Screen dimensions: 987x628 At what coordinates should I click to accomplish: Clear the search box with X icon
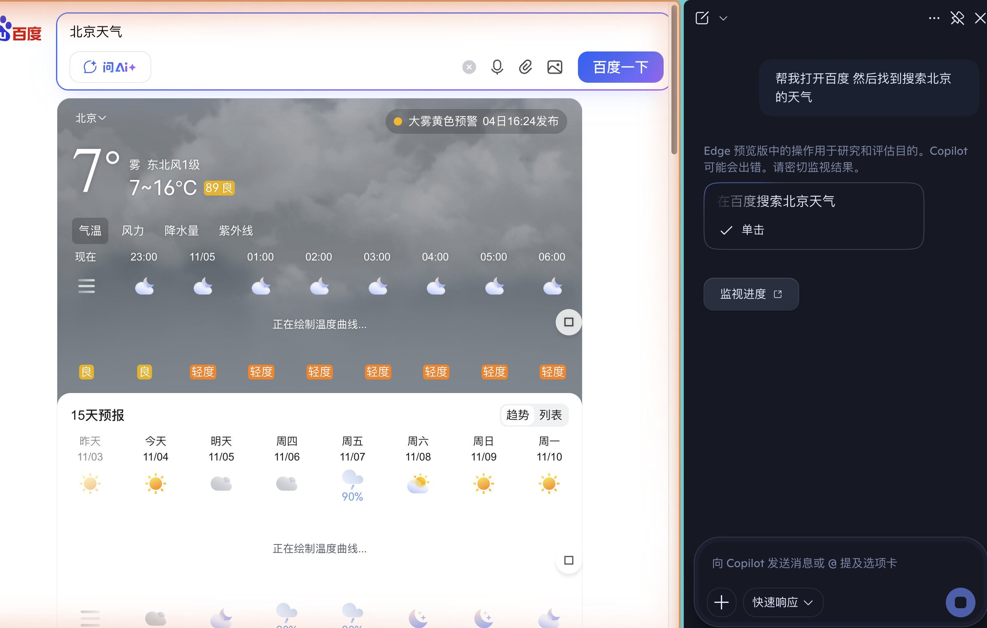coord(469,67)
